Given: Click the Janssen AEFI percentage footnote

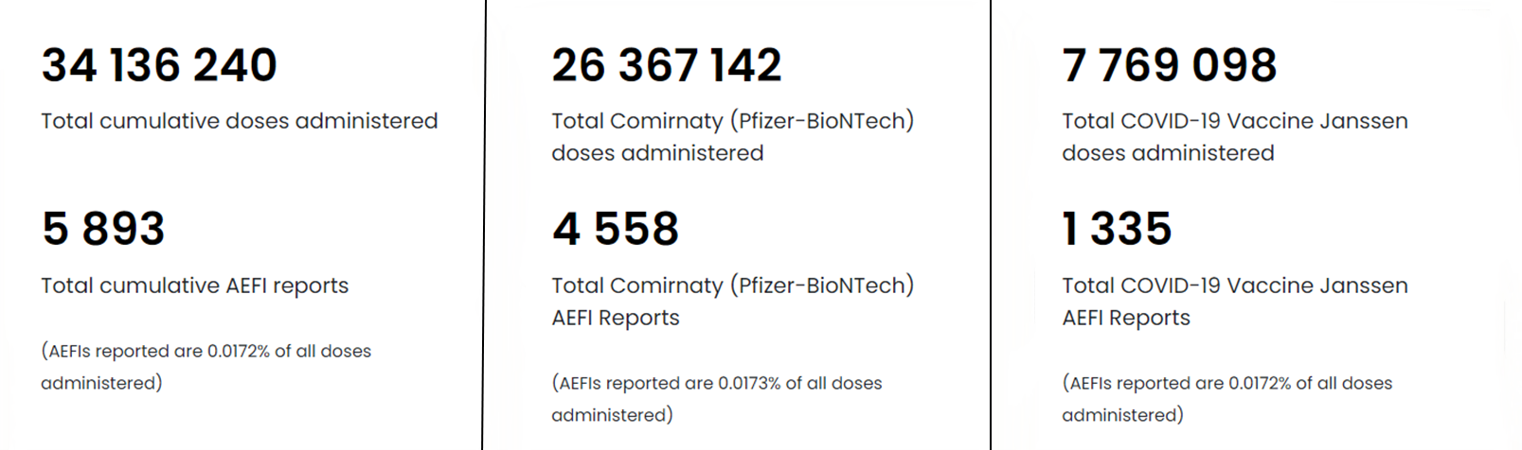Looking at the screenshot, I should click(1227, 399).
